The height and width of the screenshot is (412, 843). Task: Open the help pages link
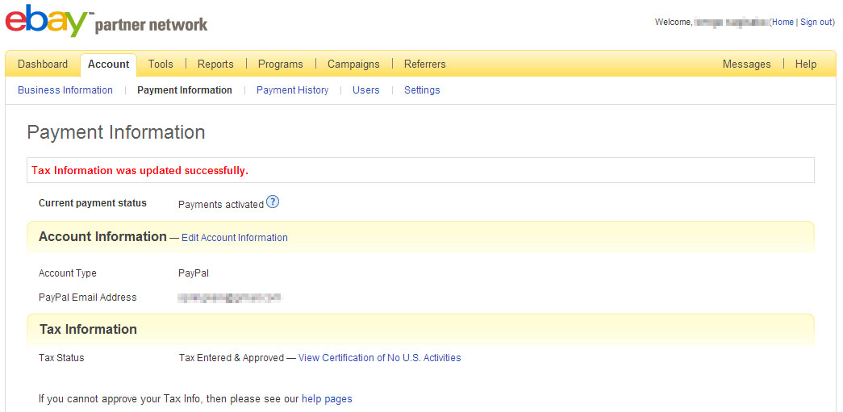pos(327,399)
